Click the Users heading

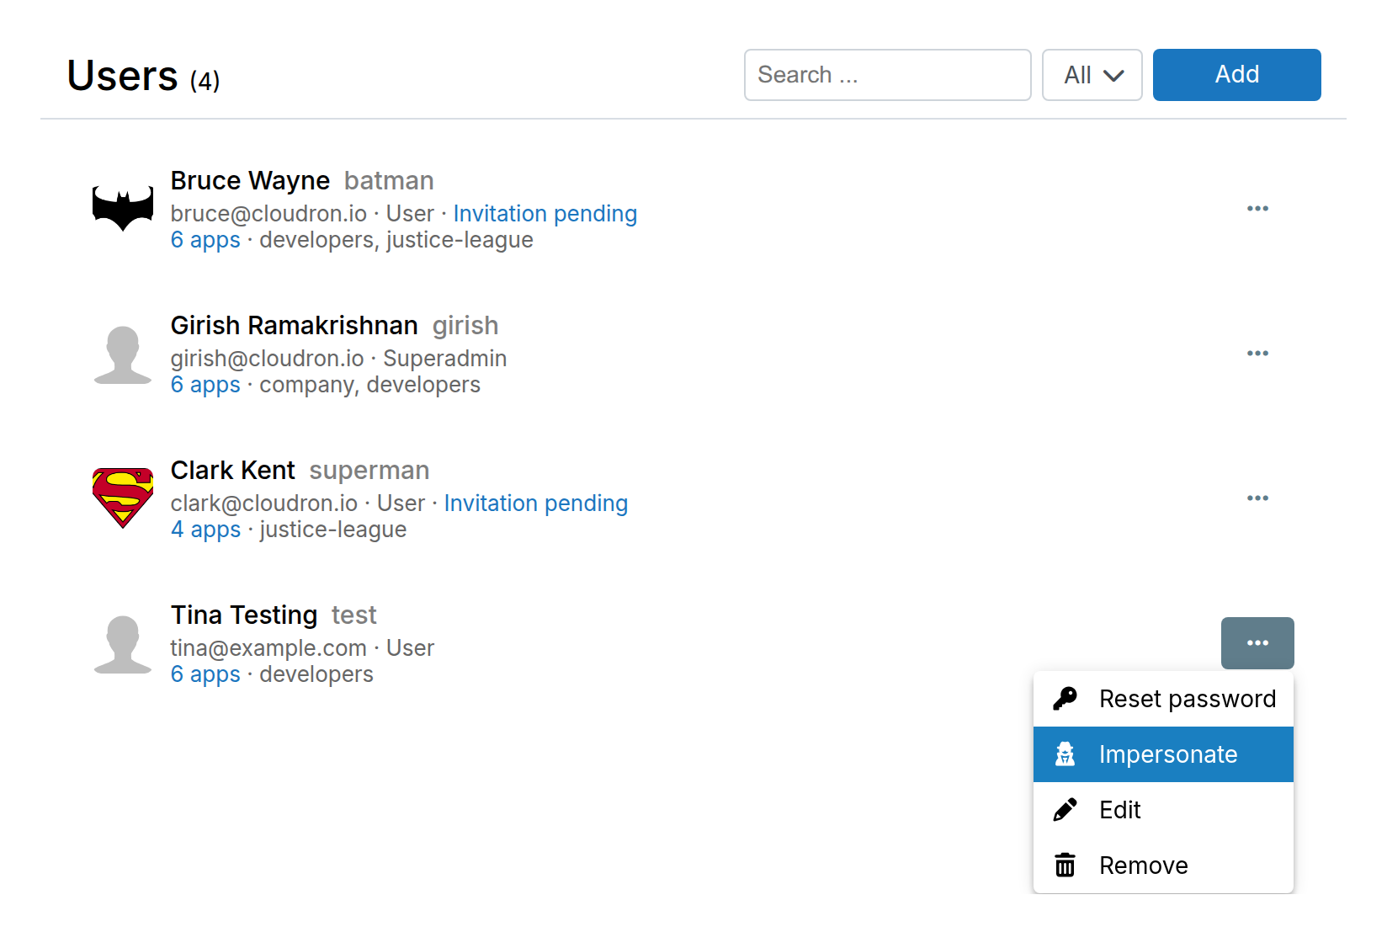[x=122, y=76]
